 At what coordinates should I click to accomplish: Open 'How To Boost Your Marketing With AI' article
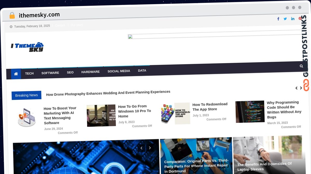pos(60,116)
